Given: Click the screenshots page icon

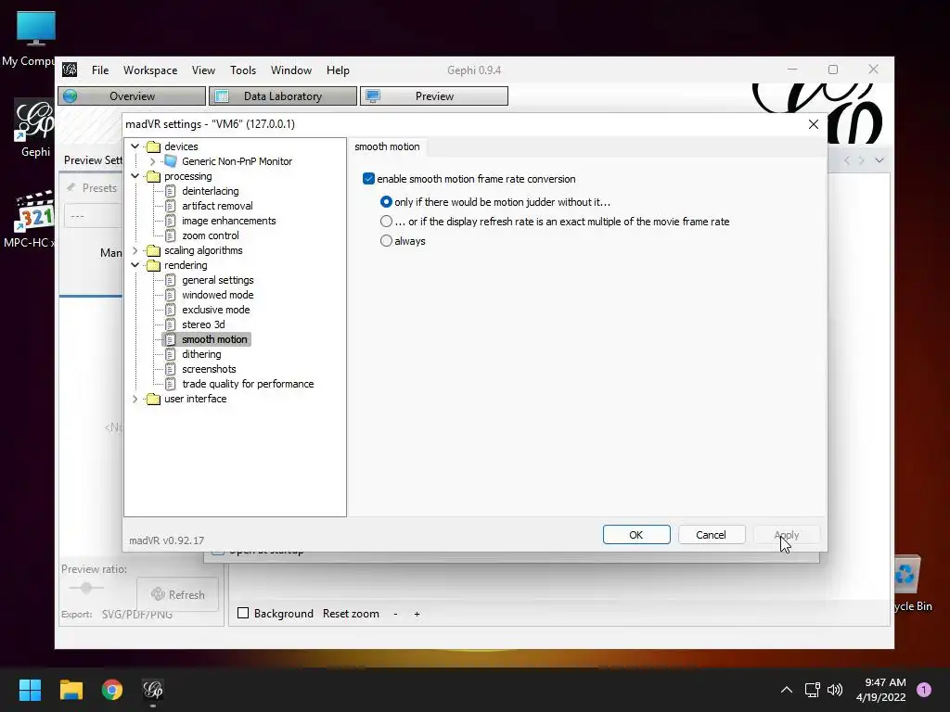Looking at the screenshot, I should pos(171,369).
